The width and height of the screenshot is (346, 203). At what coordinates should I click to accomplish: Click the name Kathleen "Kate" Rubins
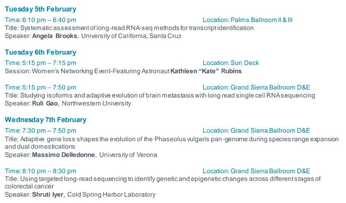coord(206,71)
